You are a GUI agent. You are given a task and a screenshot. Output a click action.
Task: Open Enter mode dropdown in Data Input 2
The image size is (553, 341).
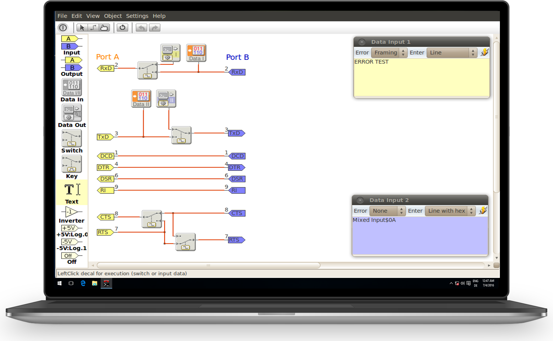(450, 211)
